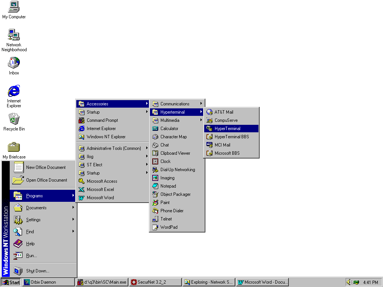
Task: Expand the Ilog program group arrow
Action: (147, 156)
